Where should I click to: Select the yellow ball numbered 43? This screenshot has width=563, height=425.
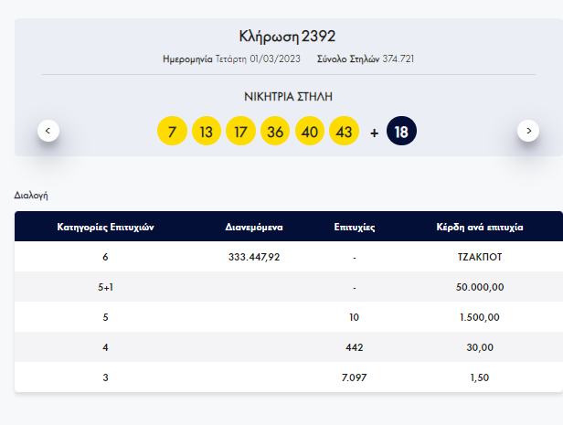coord(344,132)
